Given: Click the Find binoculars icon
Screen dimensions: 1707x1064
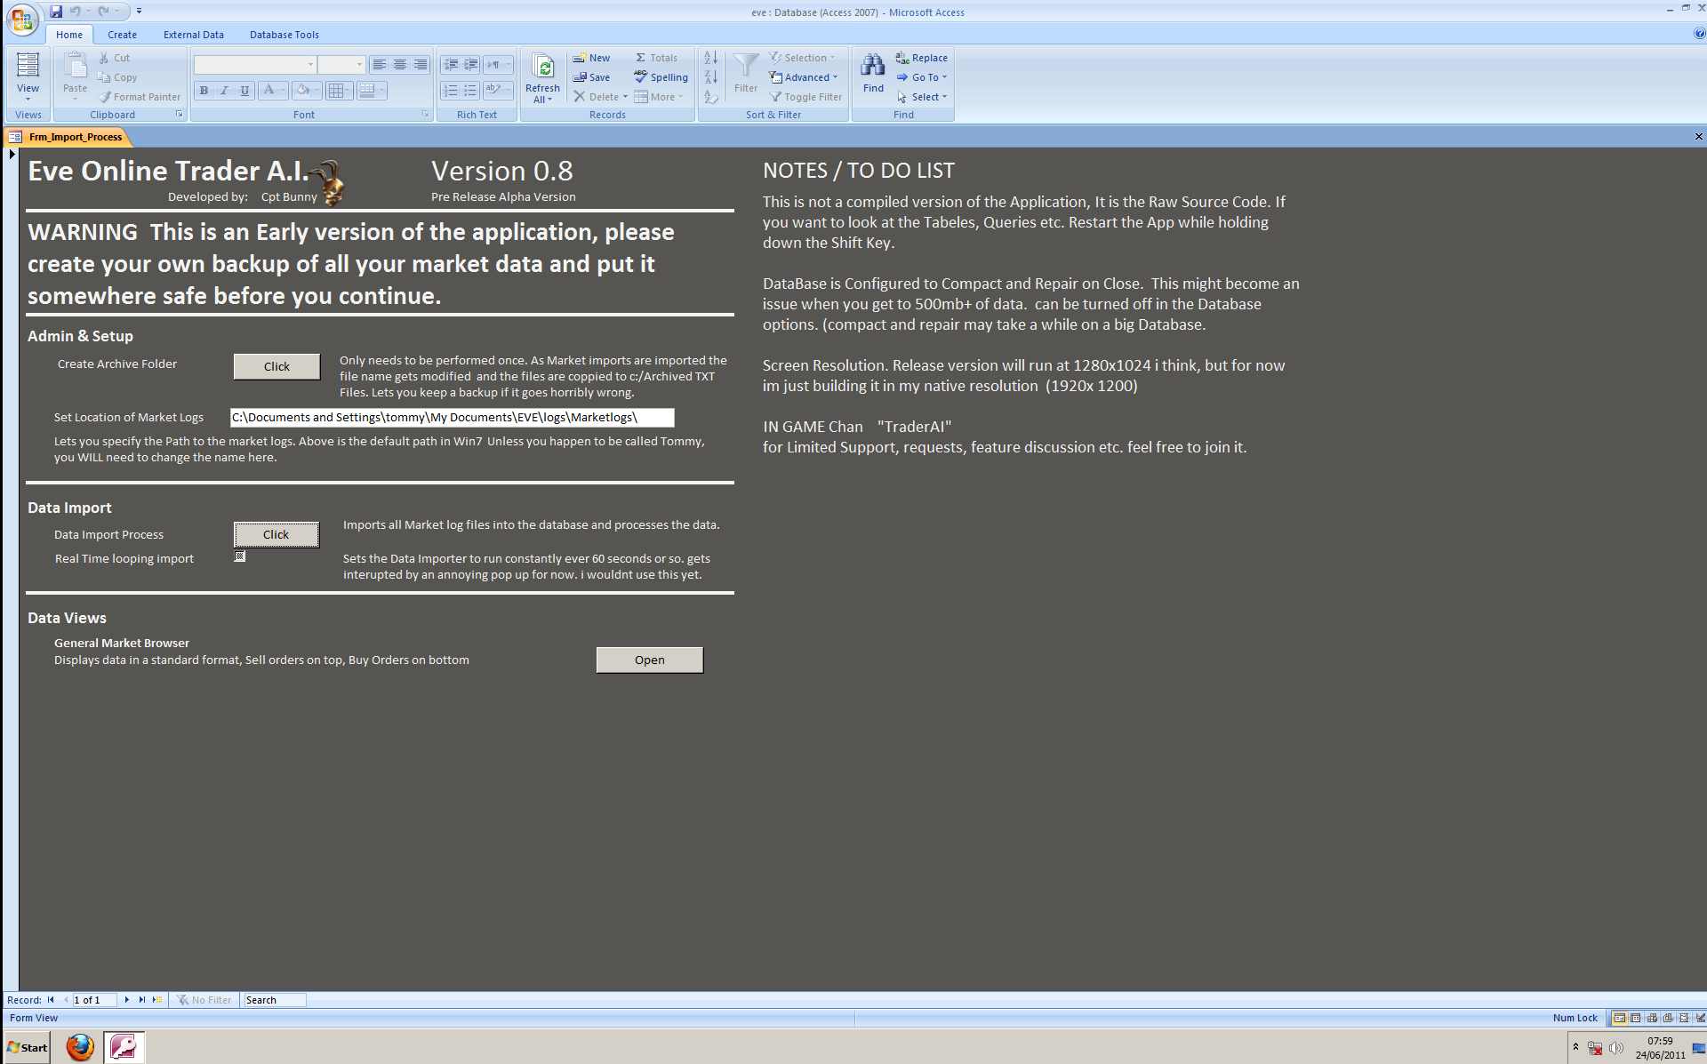Looking at the screenshot, I should 873,66.
